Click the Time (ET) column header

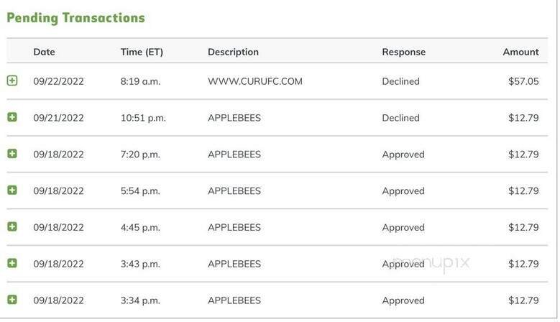142,52
